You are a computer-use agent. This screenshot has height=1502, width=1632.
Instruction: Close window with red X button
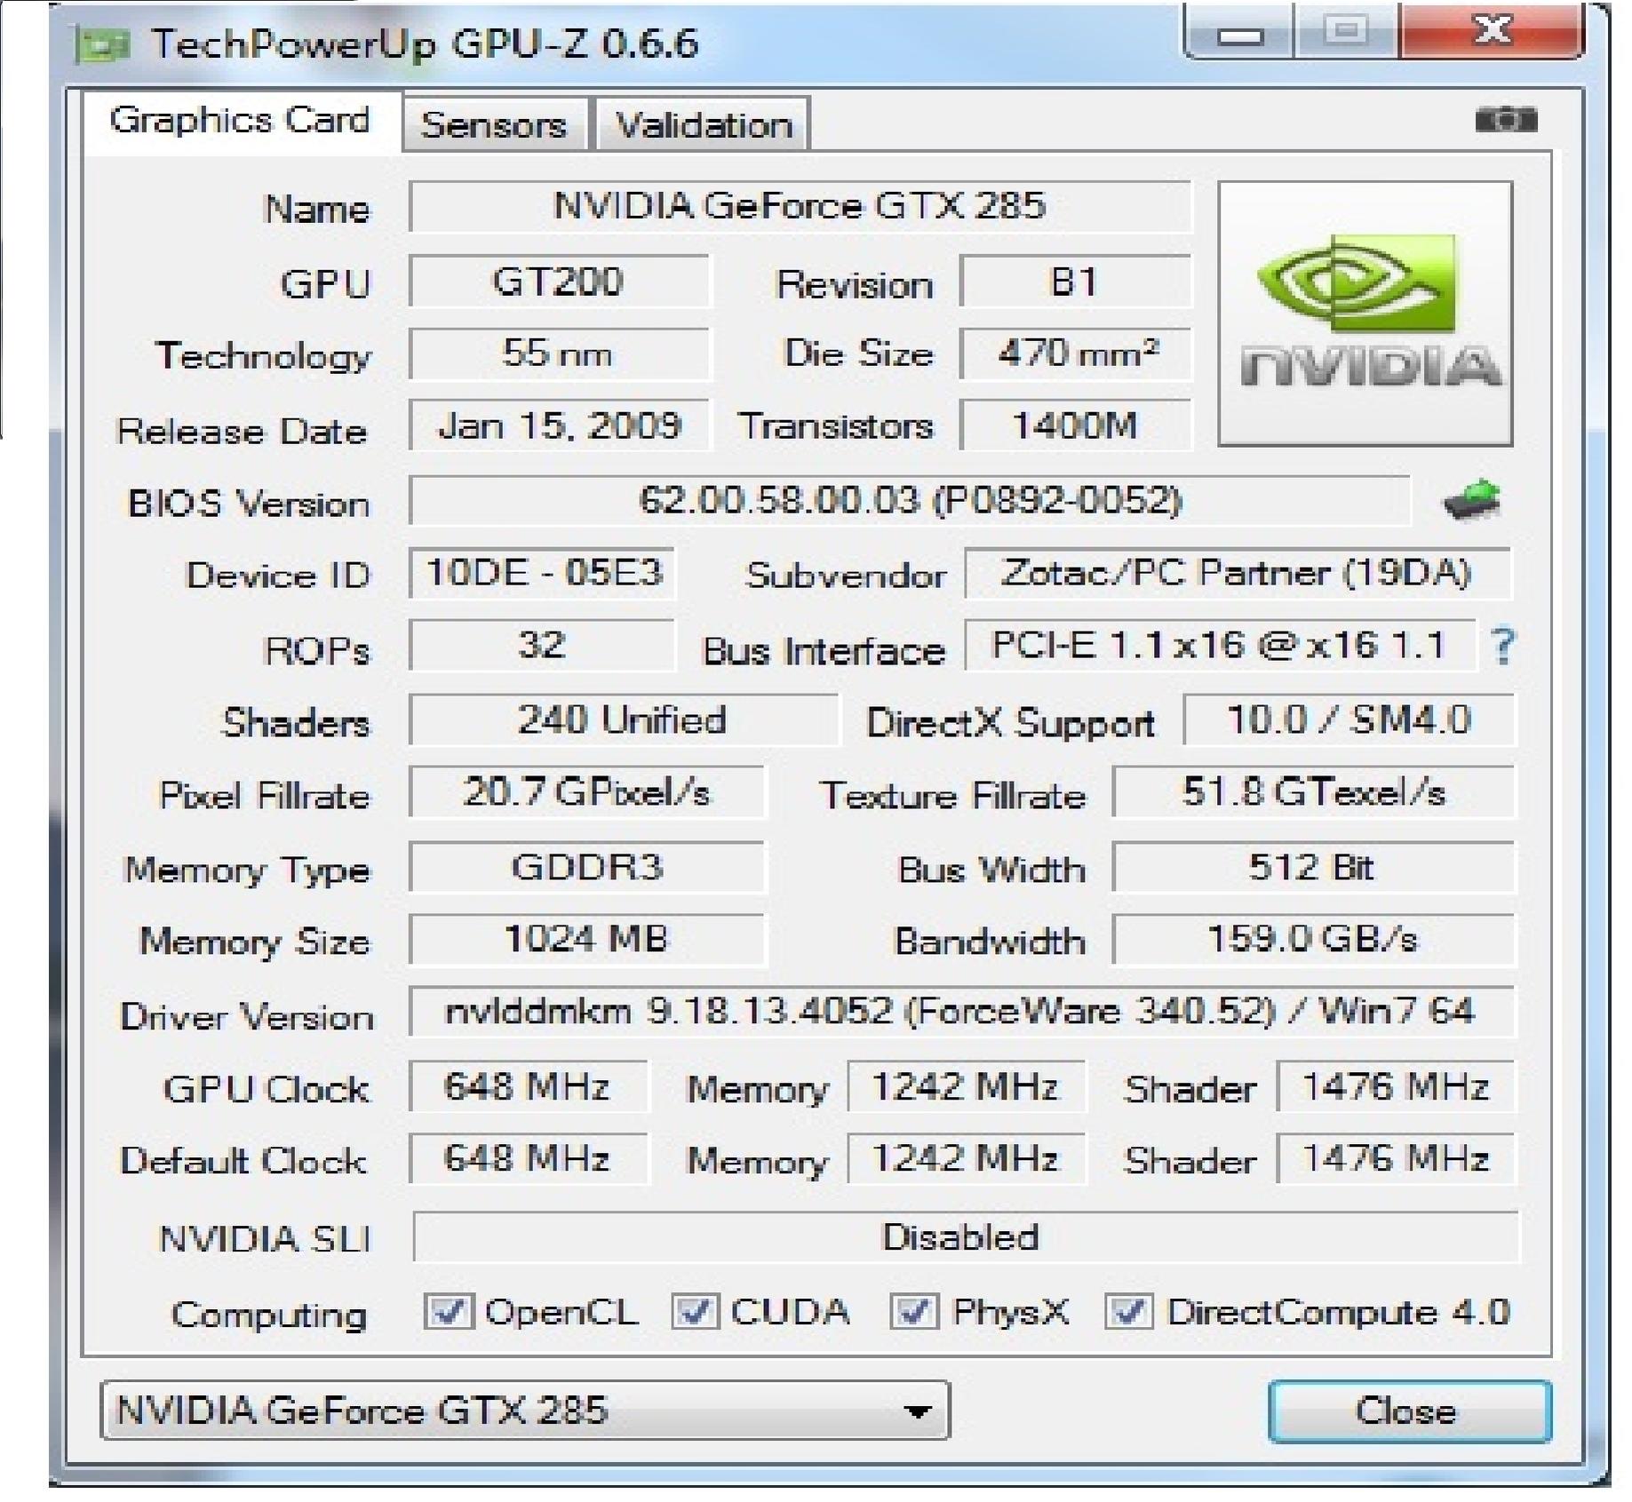tap(1492, 32)
